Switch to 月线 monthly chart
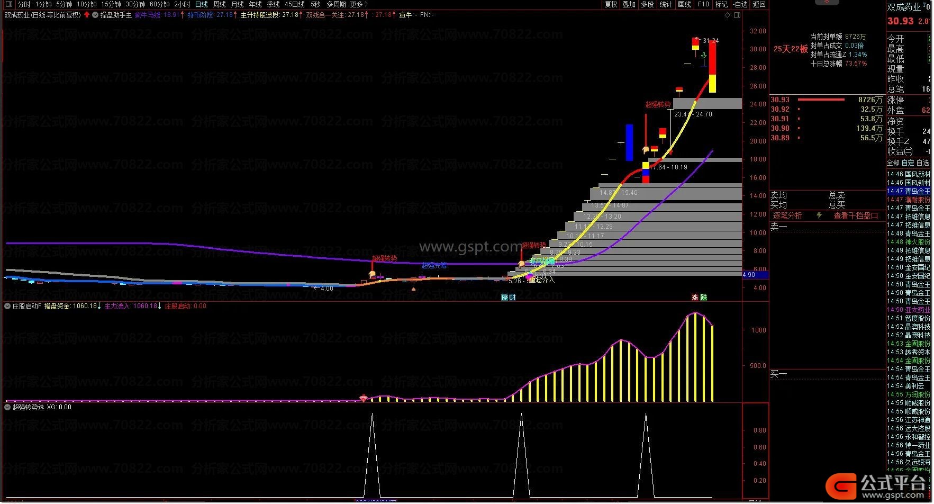Image resolution: width=934 pixels, height=504 pixels. [x=237, y=4]
